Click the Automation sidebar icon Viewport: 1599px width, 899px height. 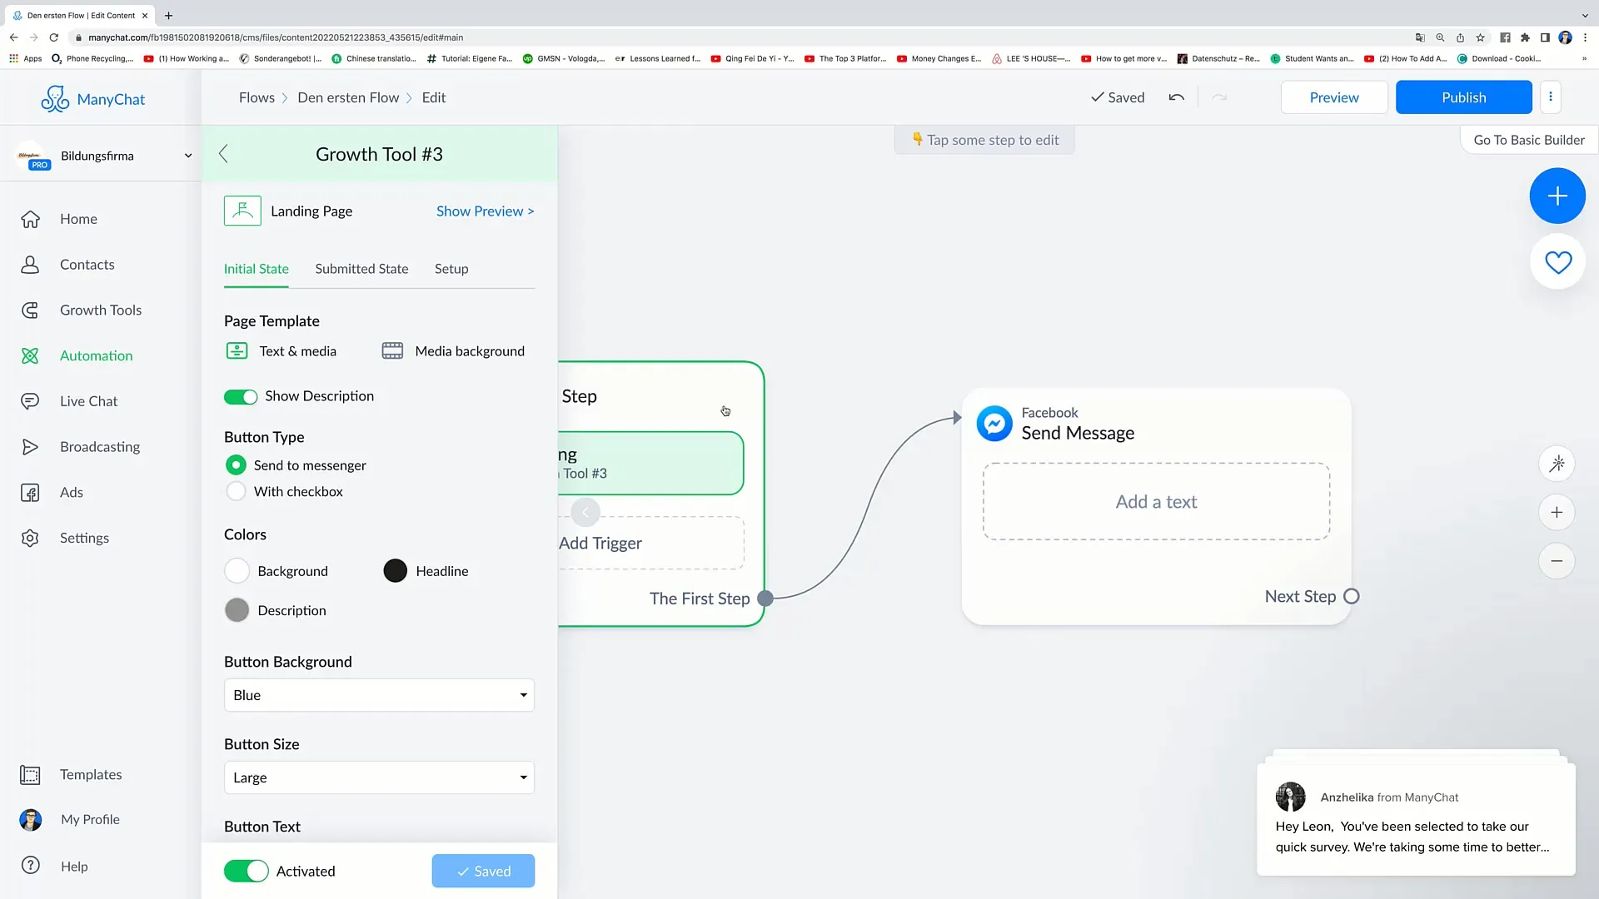click(31, 355)
